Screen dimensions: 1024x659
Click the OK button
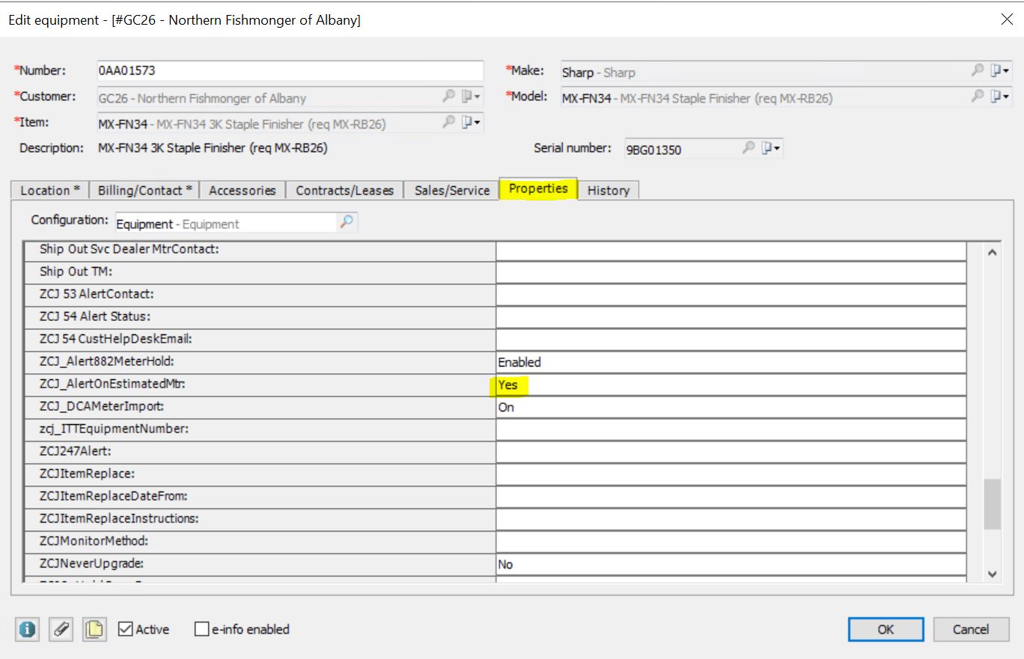[886, 629]
